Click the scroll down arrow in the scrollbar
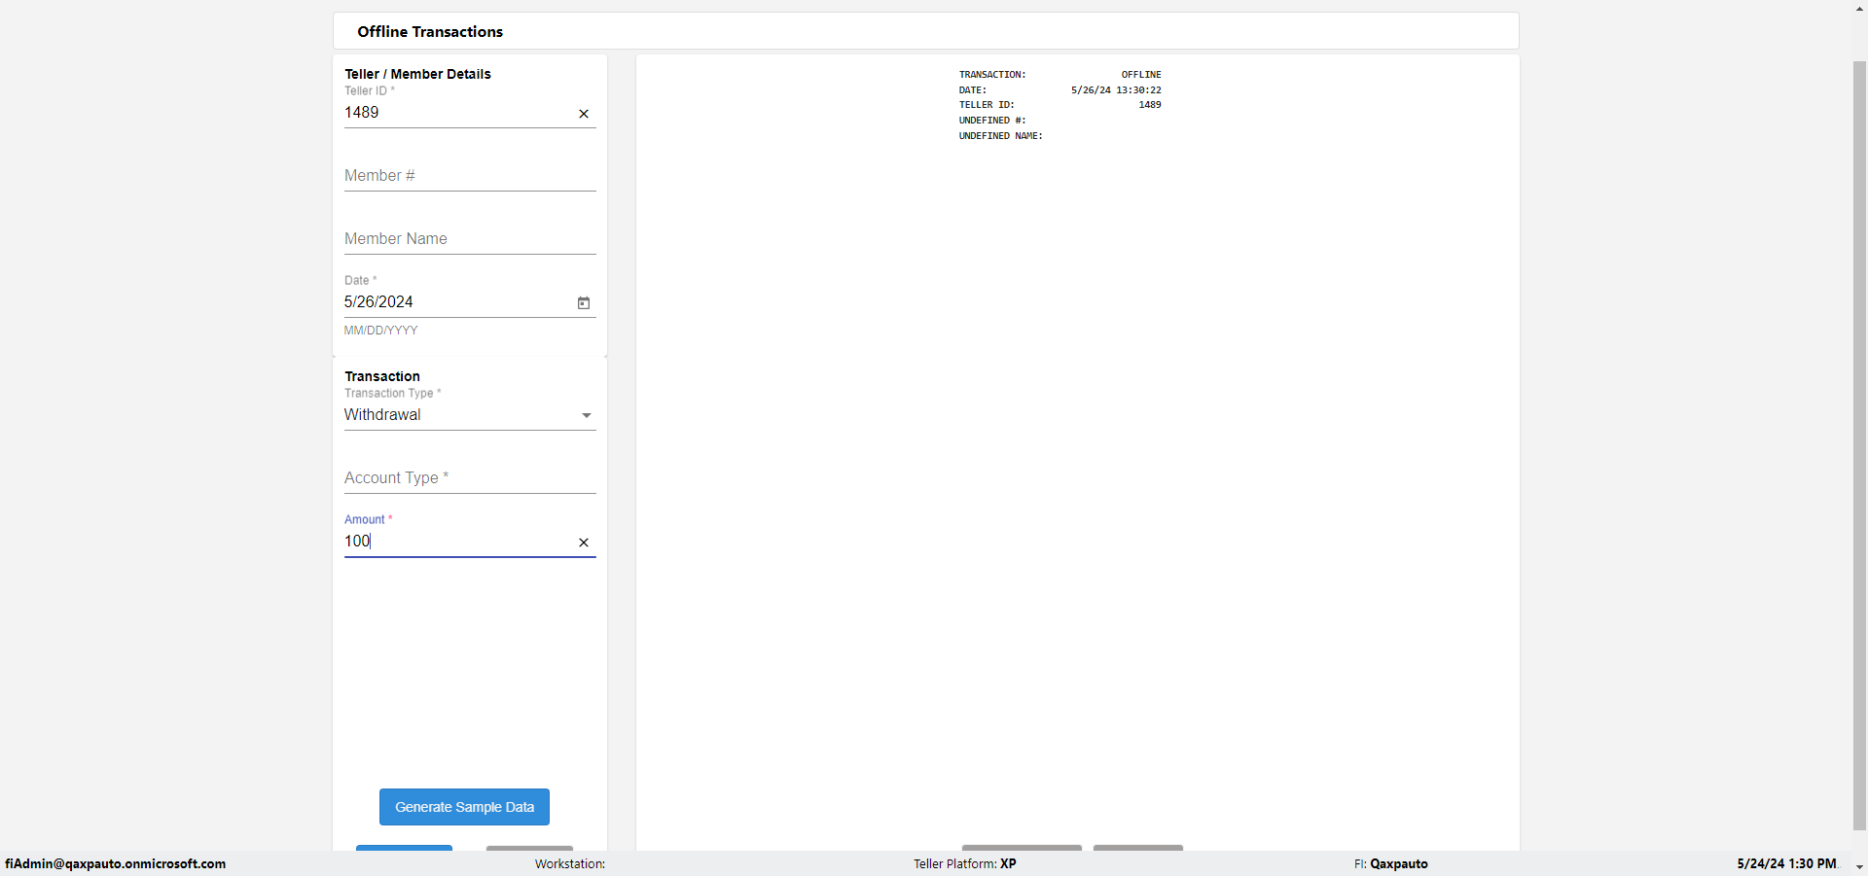1868x876 pixels. 1859,866
